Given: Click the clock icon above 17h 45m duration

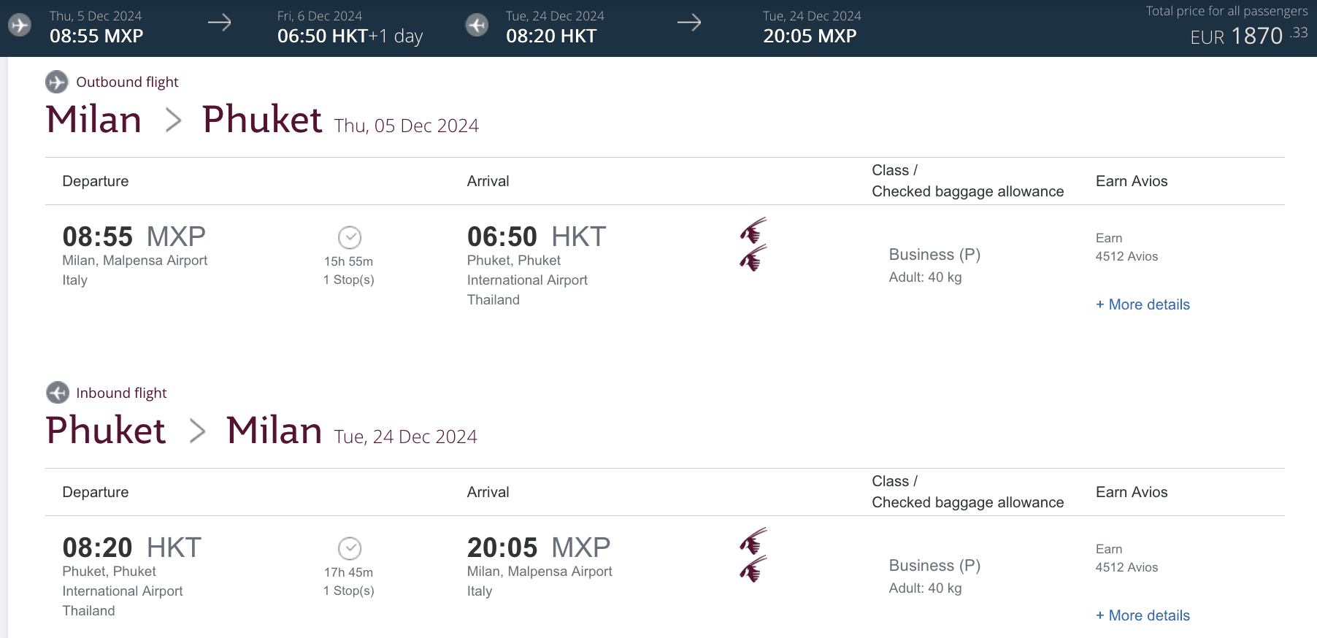Looking at the screenshot, I should coord(350,548).
